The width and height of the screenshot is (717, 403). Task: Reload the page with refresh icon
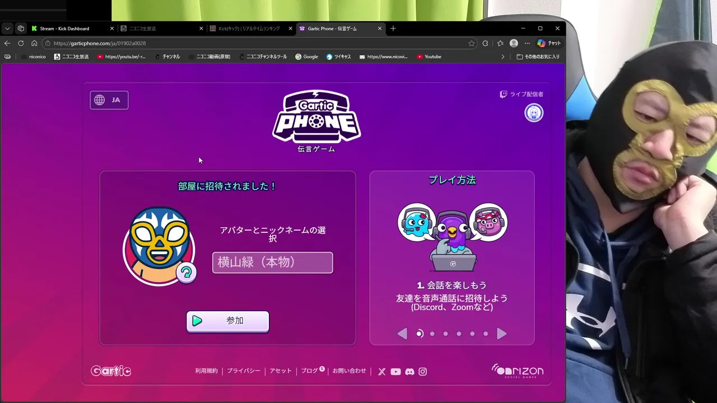[x=21, y=43]
